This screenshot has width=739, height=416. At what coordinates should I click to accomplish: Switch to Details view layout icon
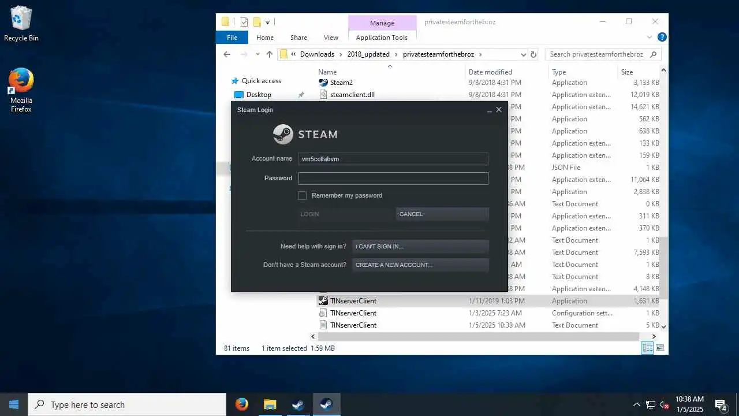coord(648,348)
